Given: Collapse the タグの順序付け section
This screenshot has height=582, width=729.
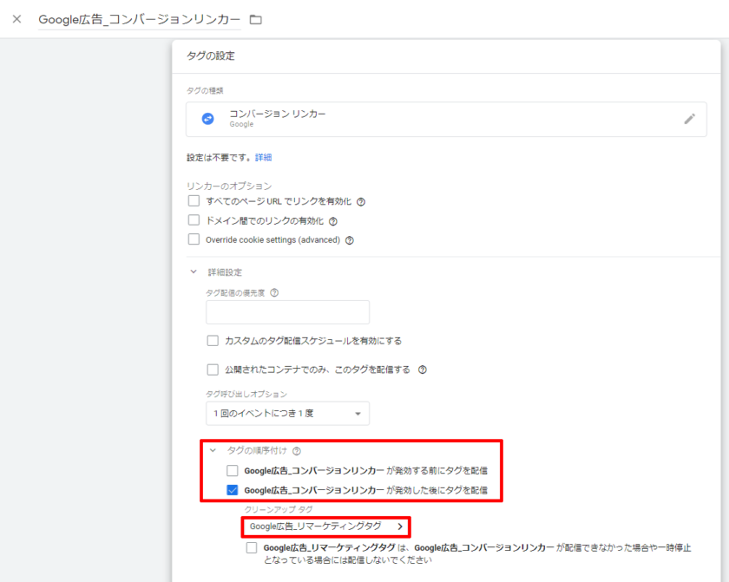Looking at the screenshot, I should point(213,450).
